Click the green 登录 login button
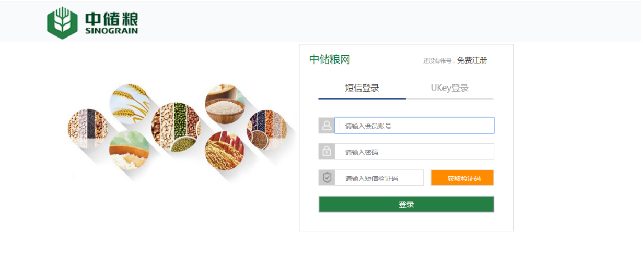Screen dimensions: 641x260 pyautogui.click(x=406, y=204)
